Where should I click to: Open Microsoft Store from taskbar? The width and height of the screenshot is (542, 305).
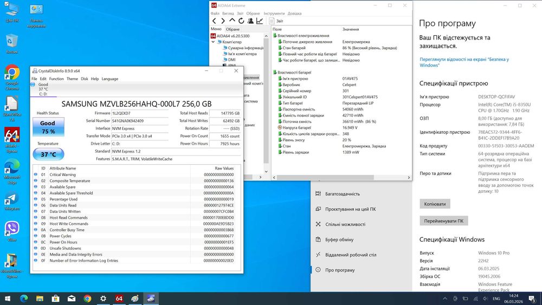pyautogui.click(x=56, y=298)
